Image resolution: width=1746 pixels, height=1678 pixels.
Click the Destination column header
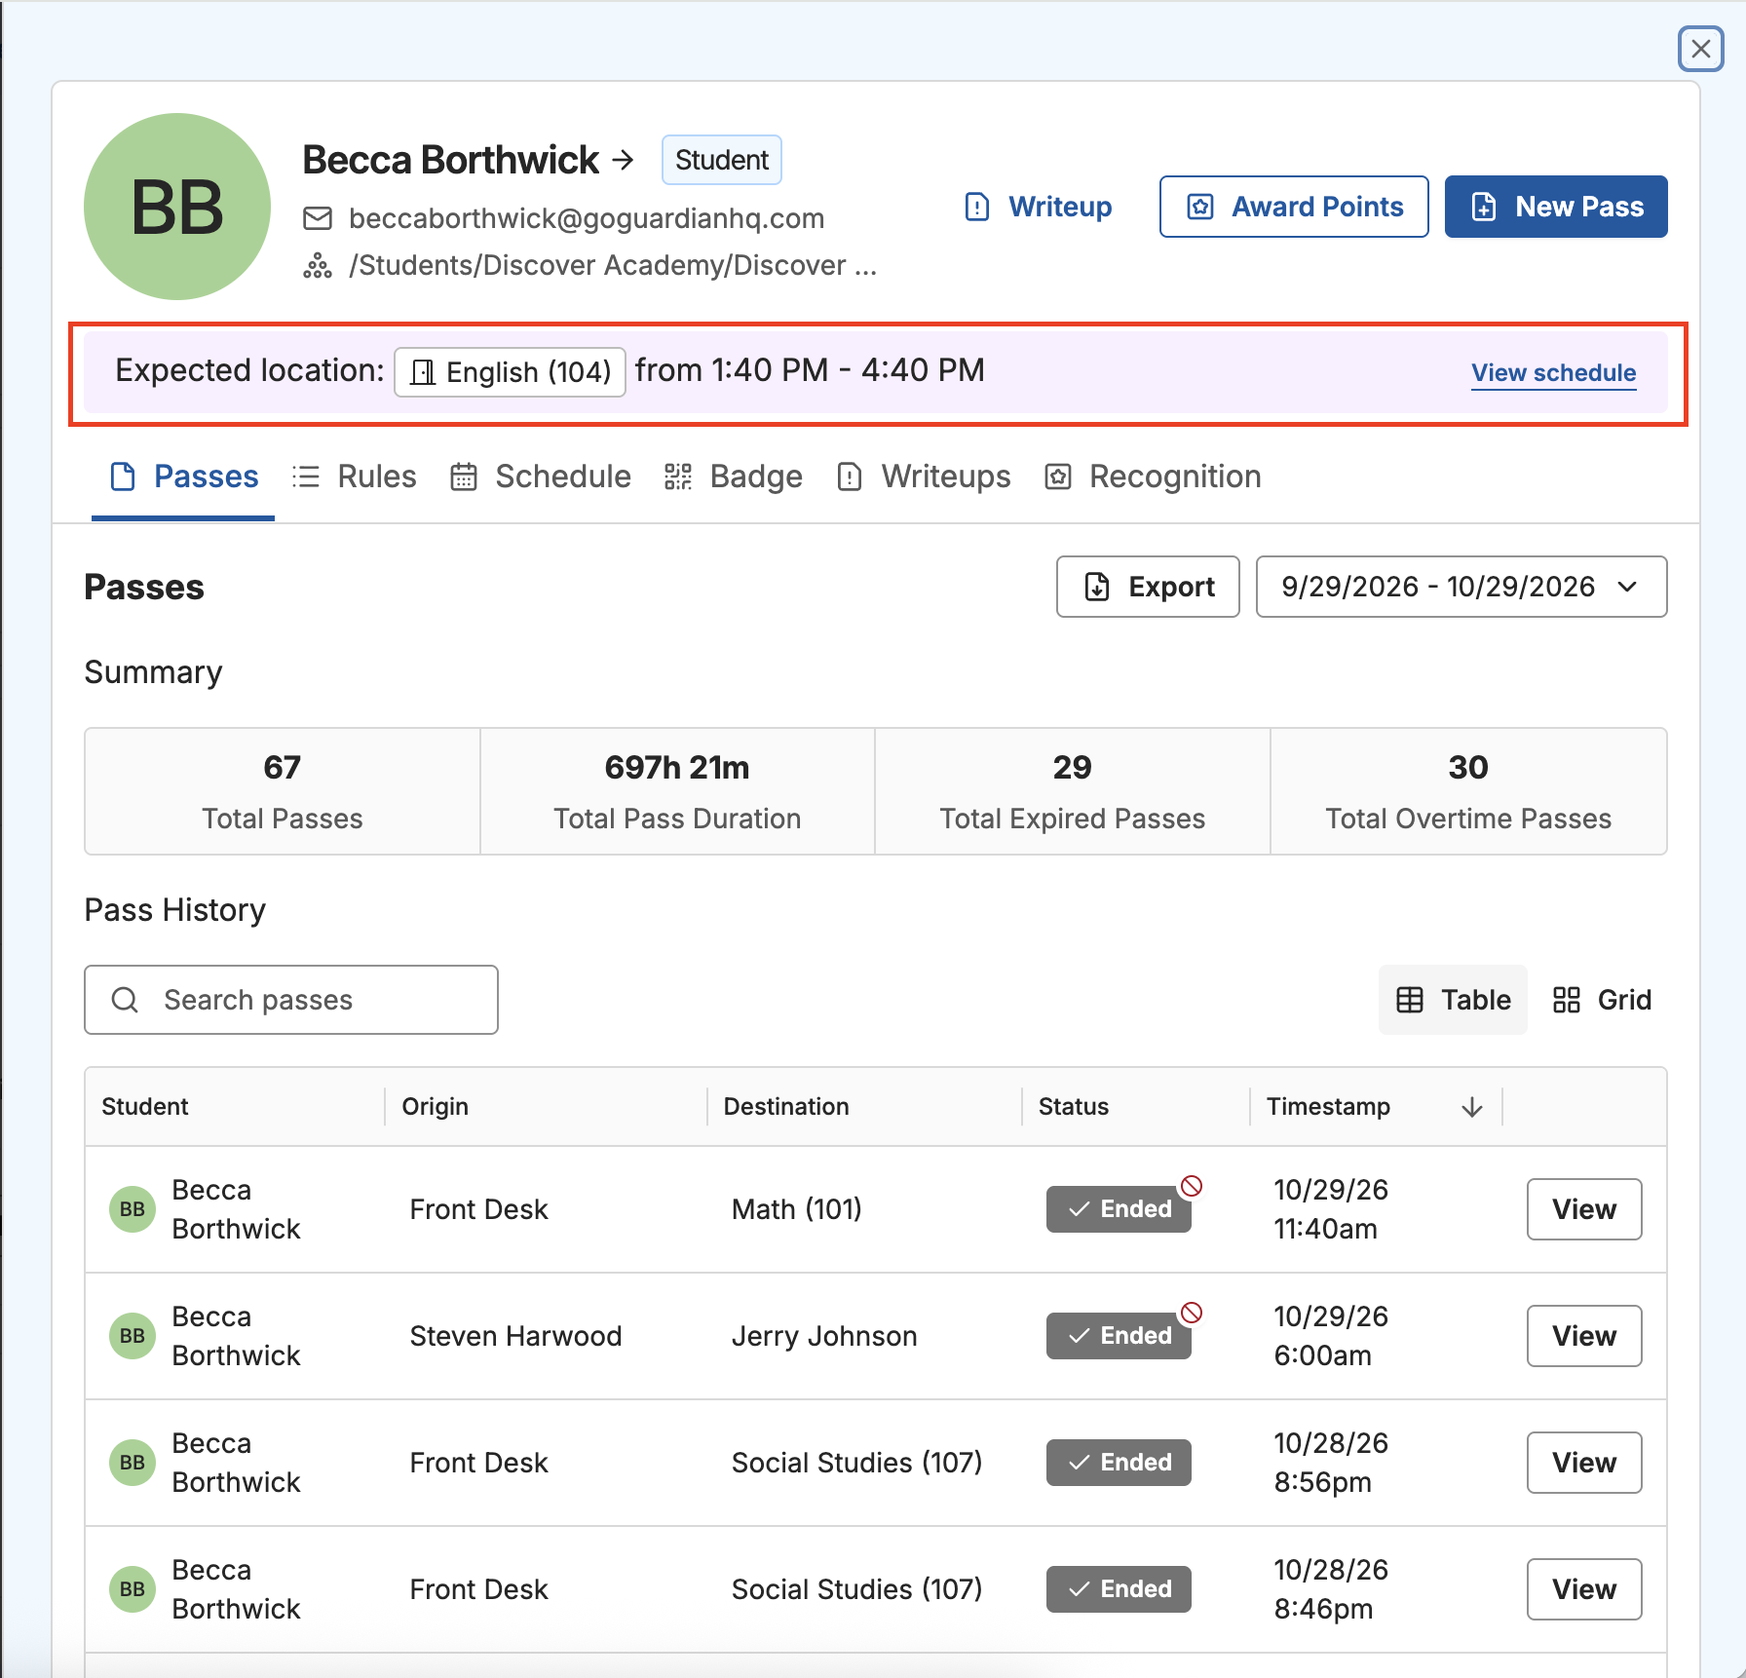pyautogui.click(x=786, y=1107)
